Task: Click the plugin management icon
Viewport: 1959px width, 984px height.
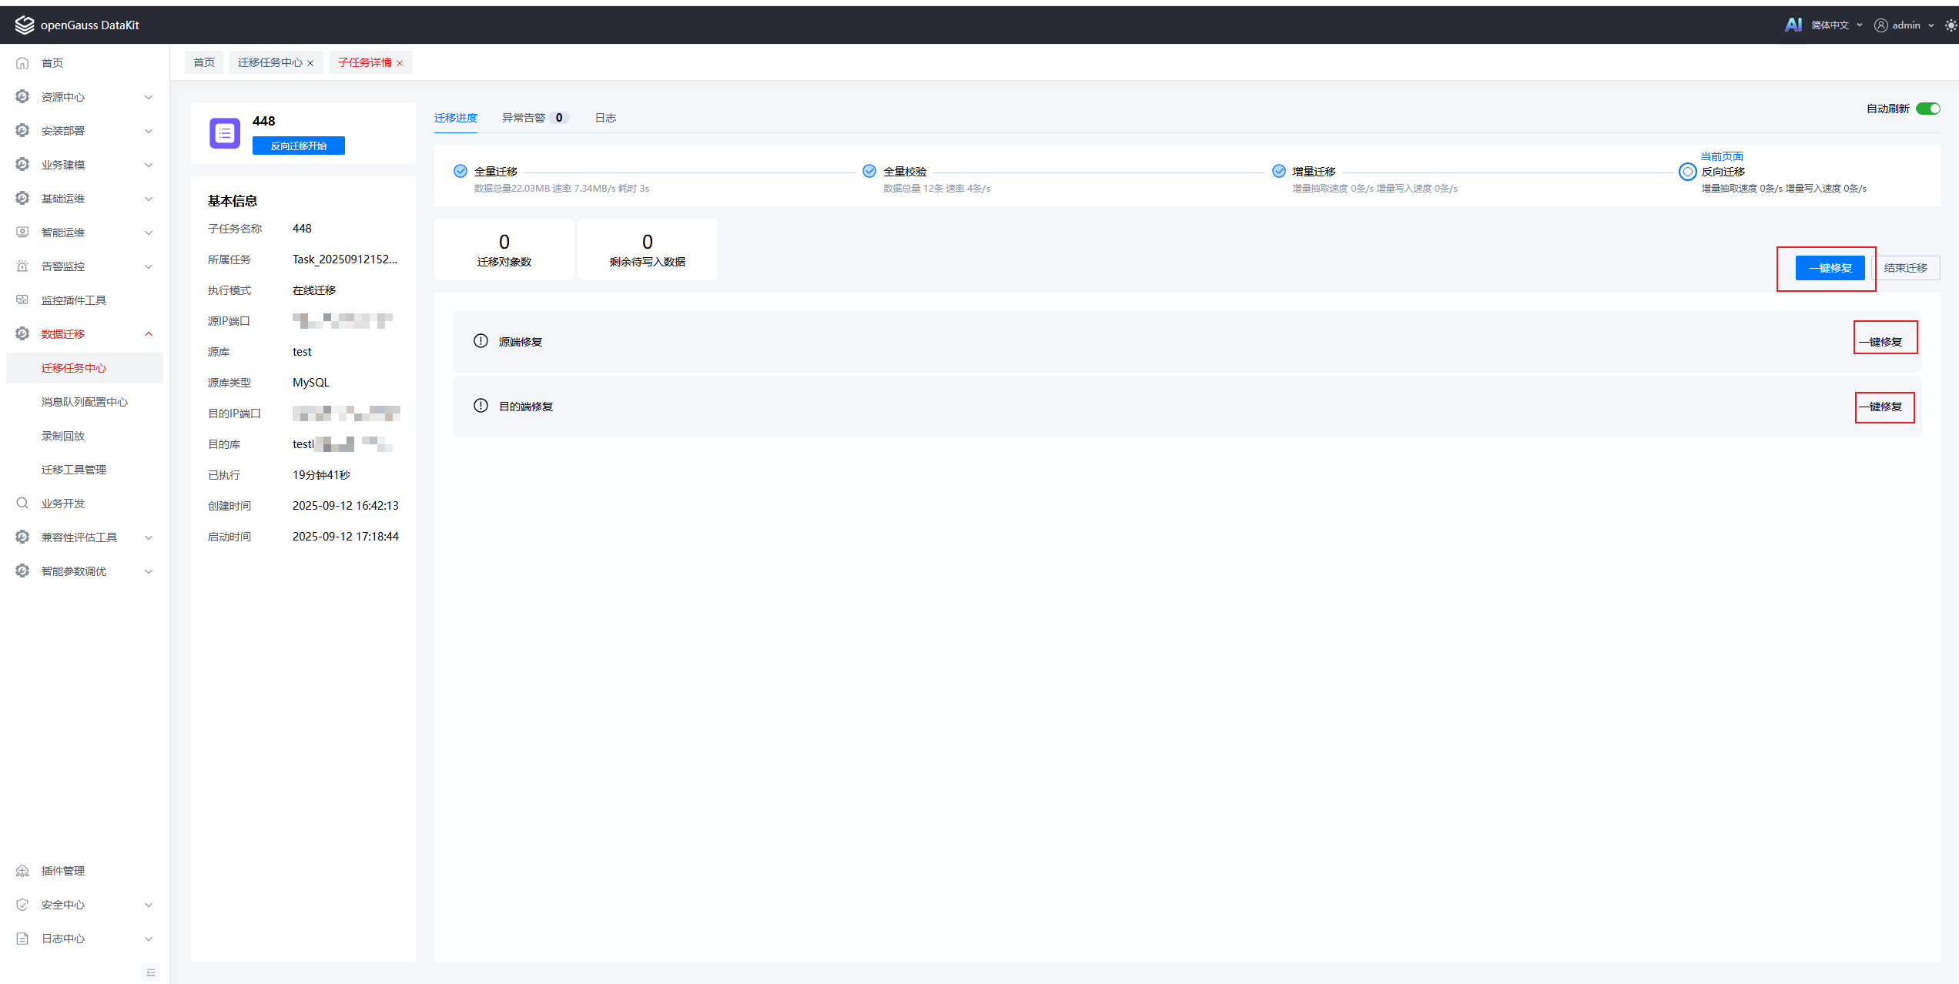Action: click(x=22, y=871)
